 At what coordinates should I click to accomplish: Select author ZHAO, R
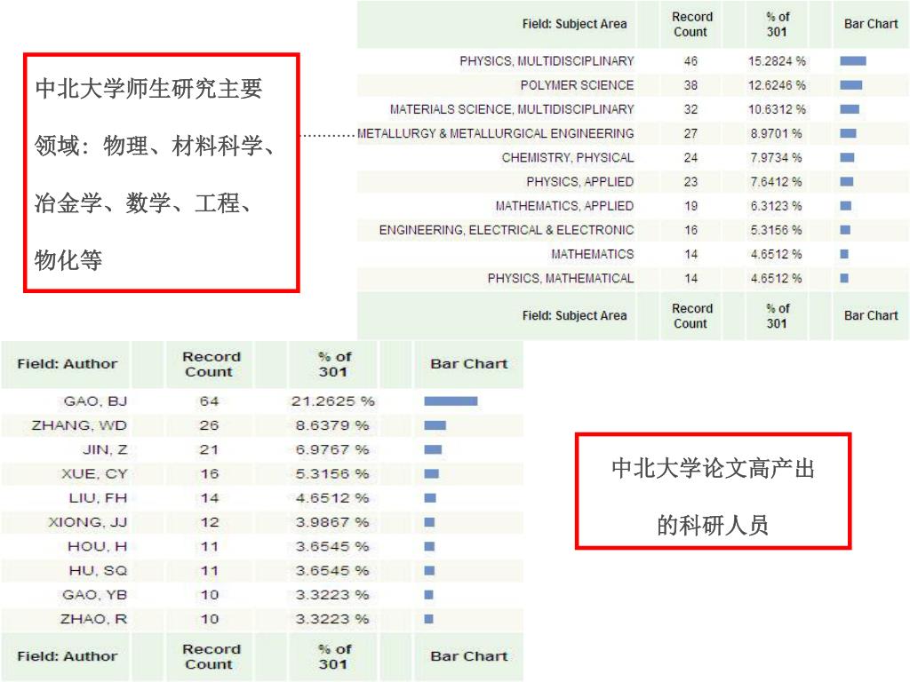[93, 619]
